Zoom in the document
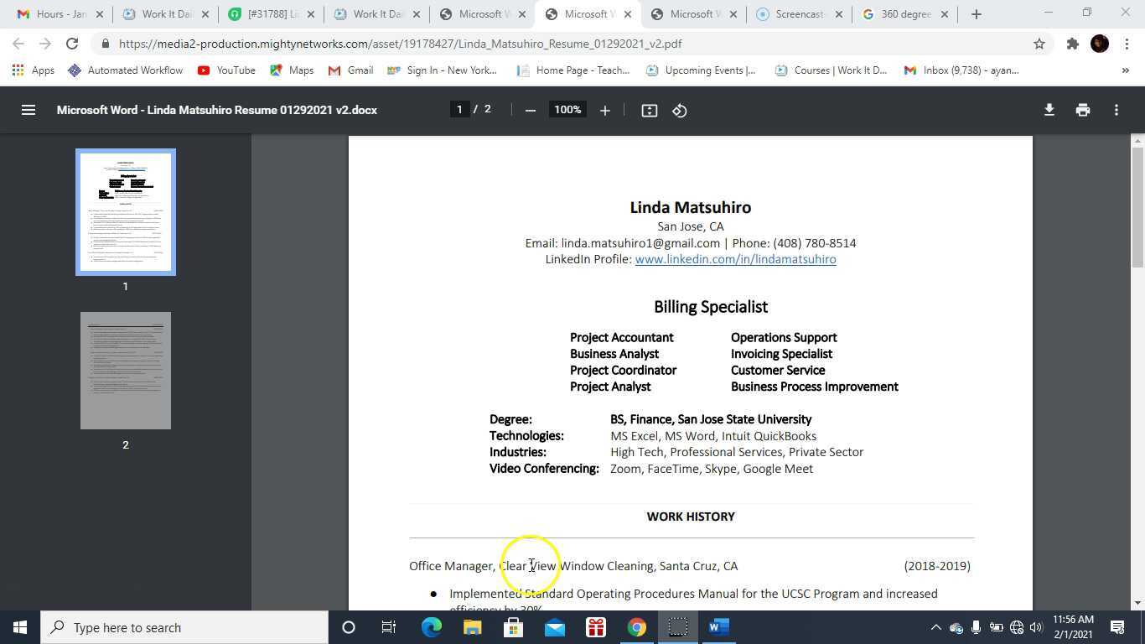 (x=604, y=109)
